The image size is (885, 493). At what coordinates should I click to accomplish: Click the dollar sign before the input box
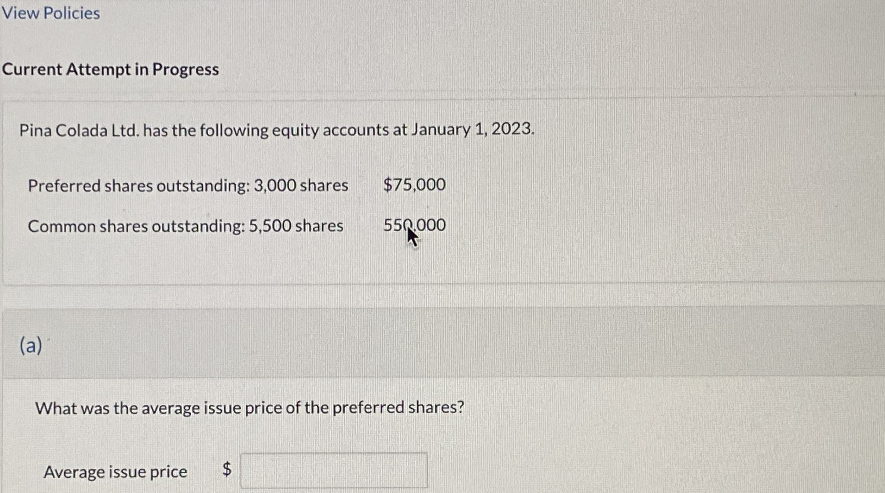[x=227, y=469]
